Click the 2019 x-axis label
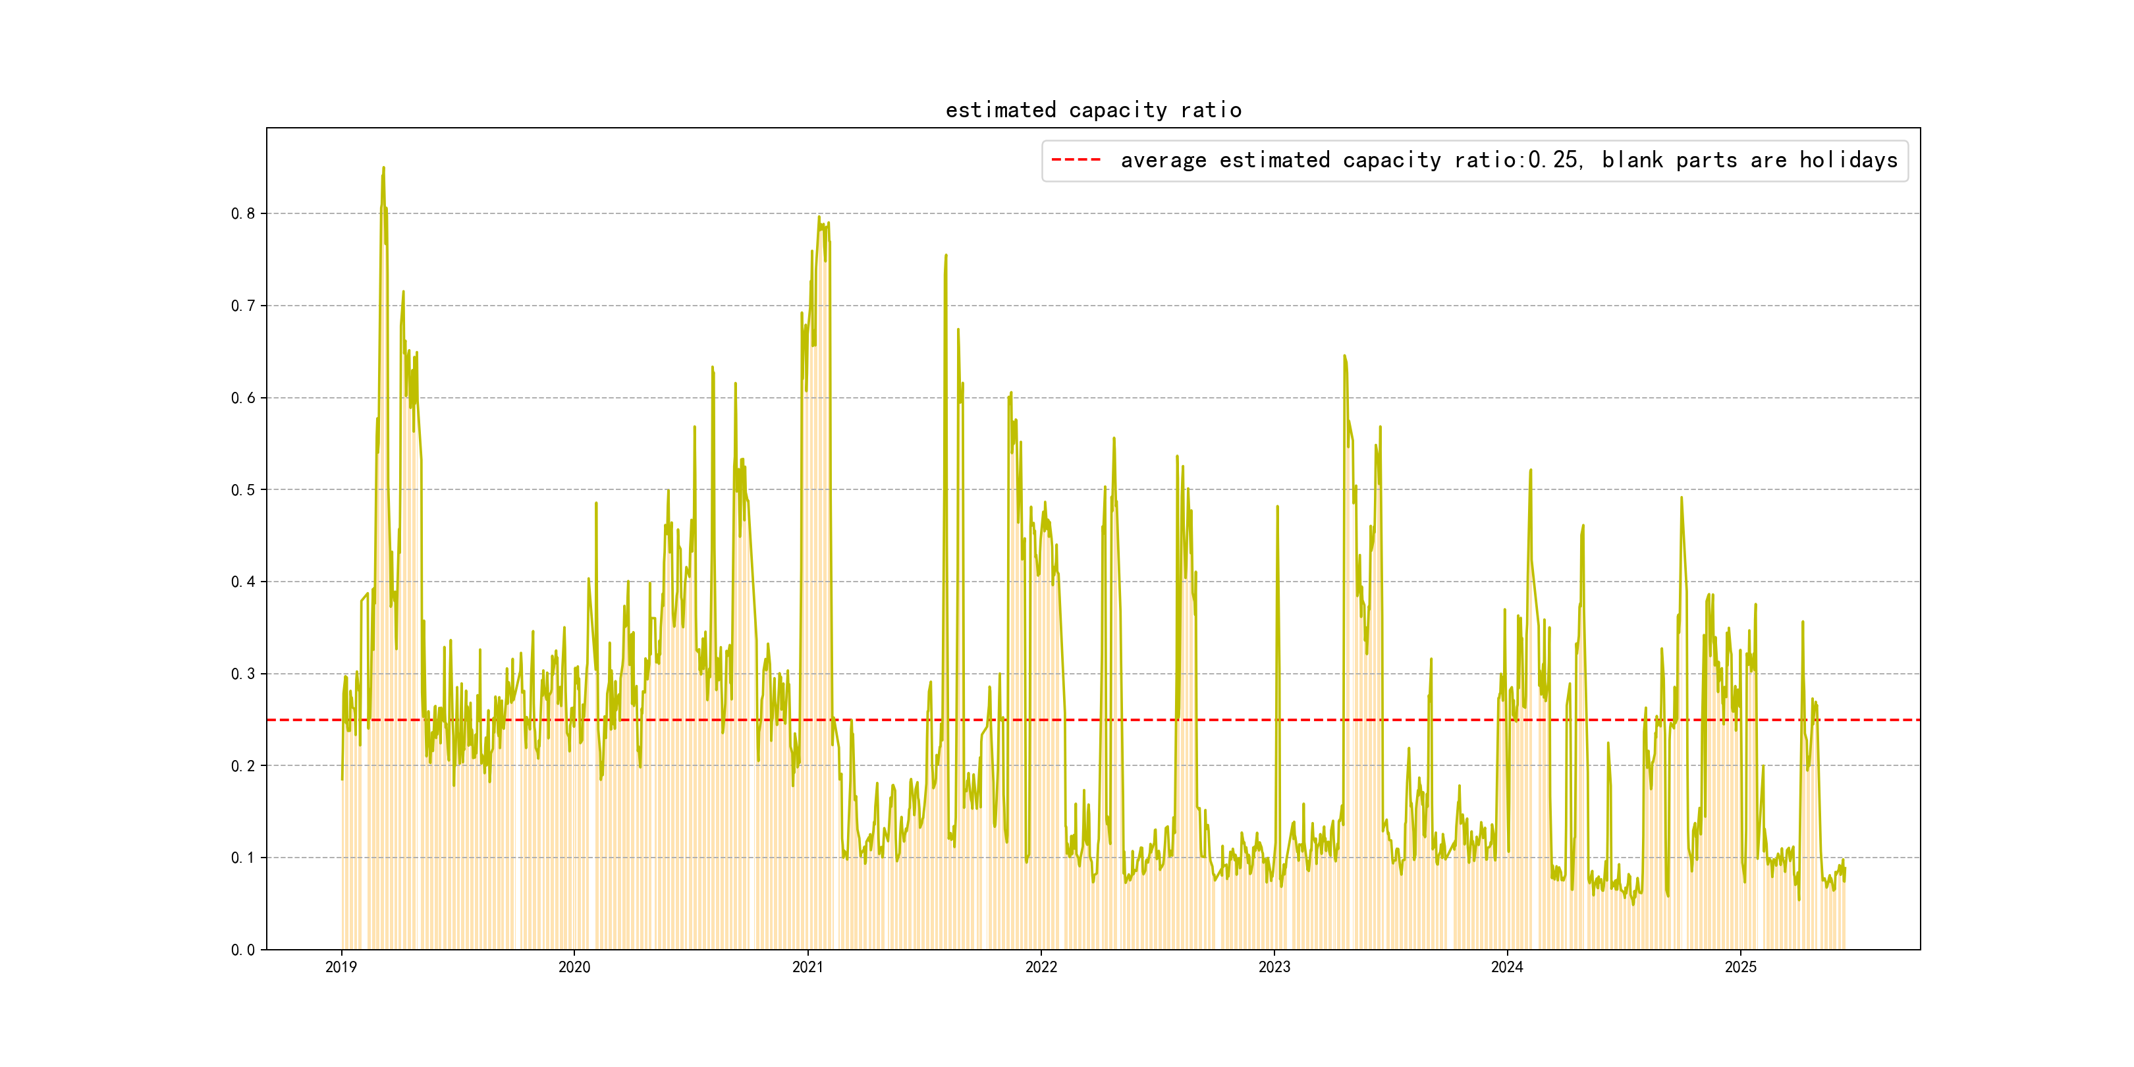The image size is (2134, 1067). click(341, 967)
